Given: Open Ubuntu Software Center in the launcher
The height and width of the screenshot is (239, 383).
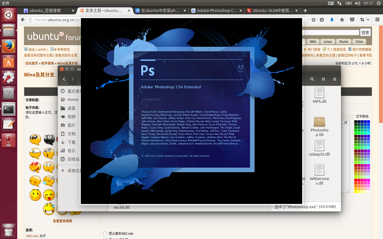Looking at the screenshot, I should coord(9,62).
